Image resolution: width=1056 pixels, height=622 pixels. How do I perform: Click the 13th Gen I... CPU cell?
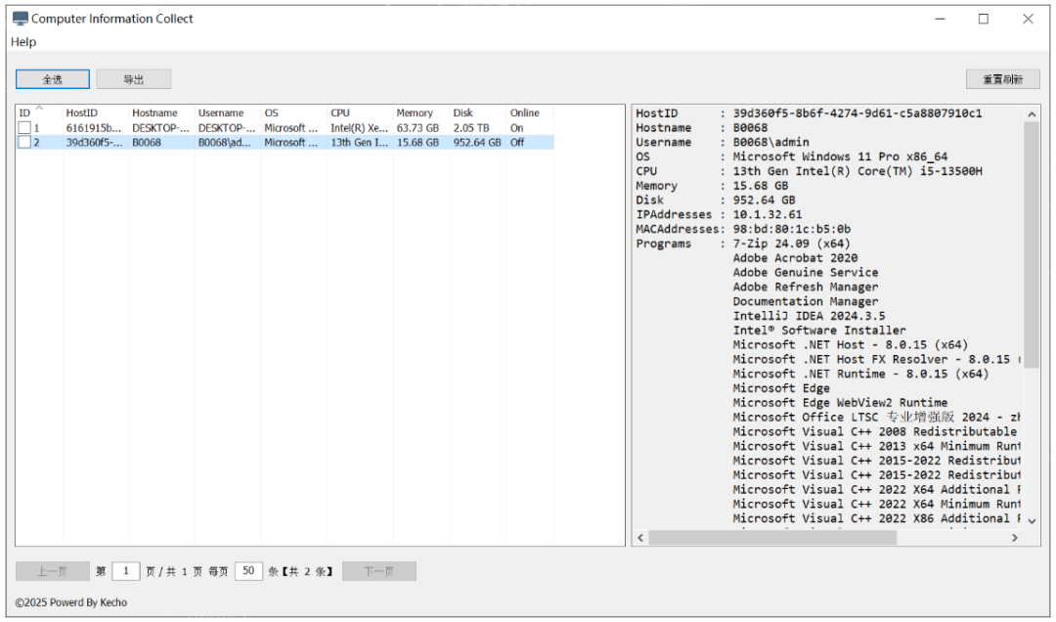[359, 143]
